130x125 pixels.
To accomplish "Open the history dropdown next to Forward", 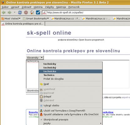I will point(15,12).
